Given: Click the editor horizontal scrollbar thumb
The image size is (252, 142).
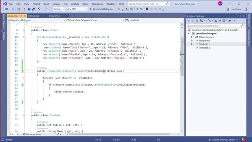Looking at the screenshot, I should click(119, 134).
